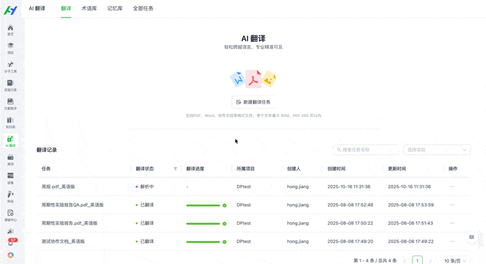Select page 1 in pagination
Image resolution: width=486 pixels, height=264 pixels.
pyautogui.click(x=417, y=260)
